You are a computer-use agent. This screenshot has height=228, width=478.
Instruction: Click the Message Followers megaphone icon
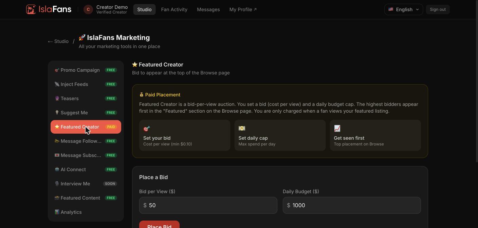57,141
